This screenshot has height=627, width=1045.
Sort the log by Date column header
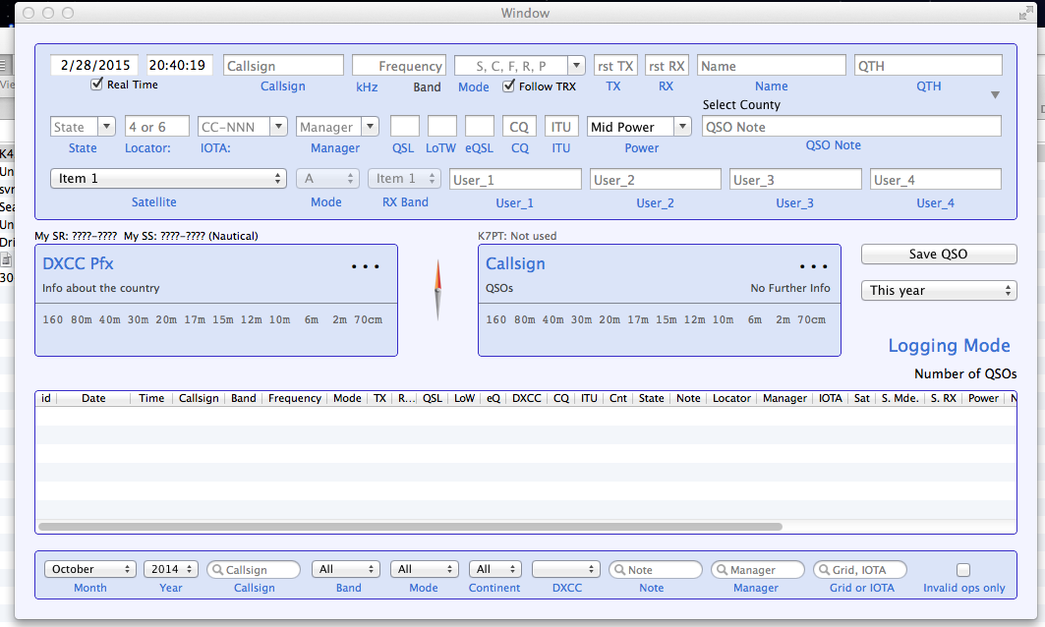pos(93,399)
